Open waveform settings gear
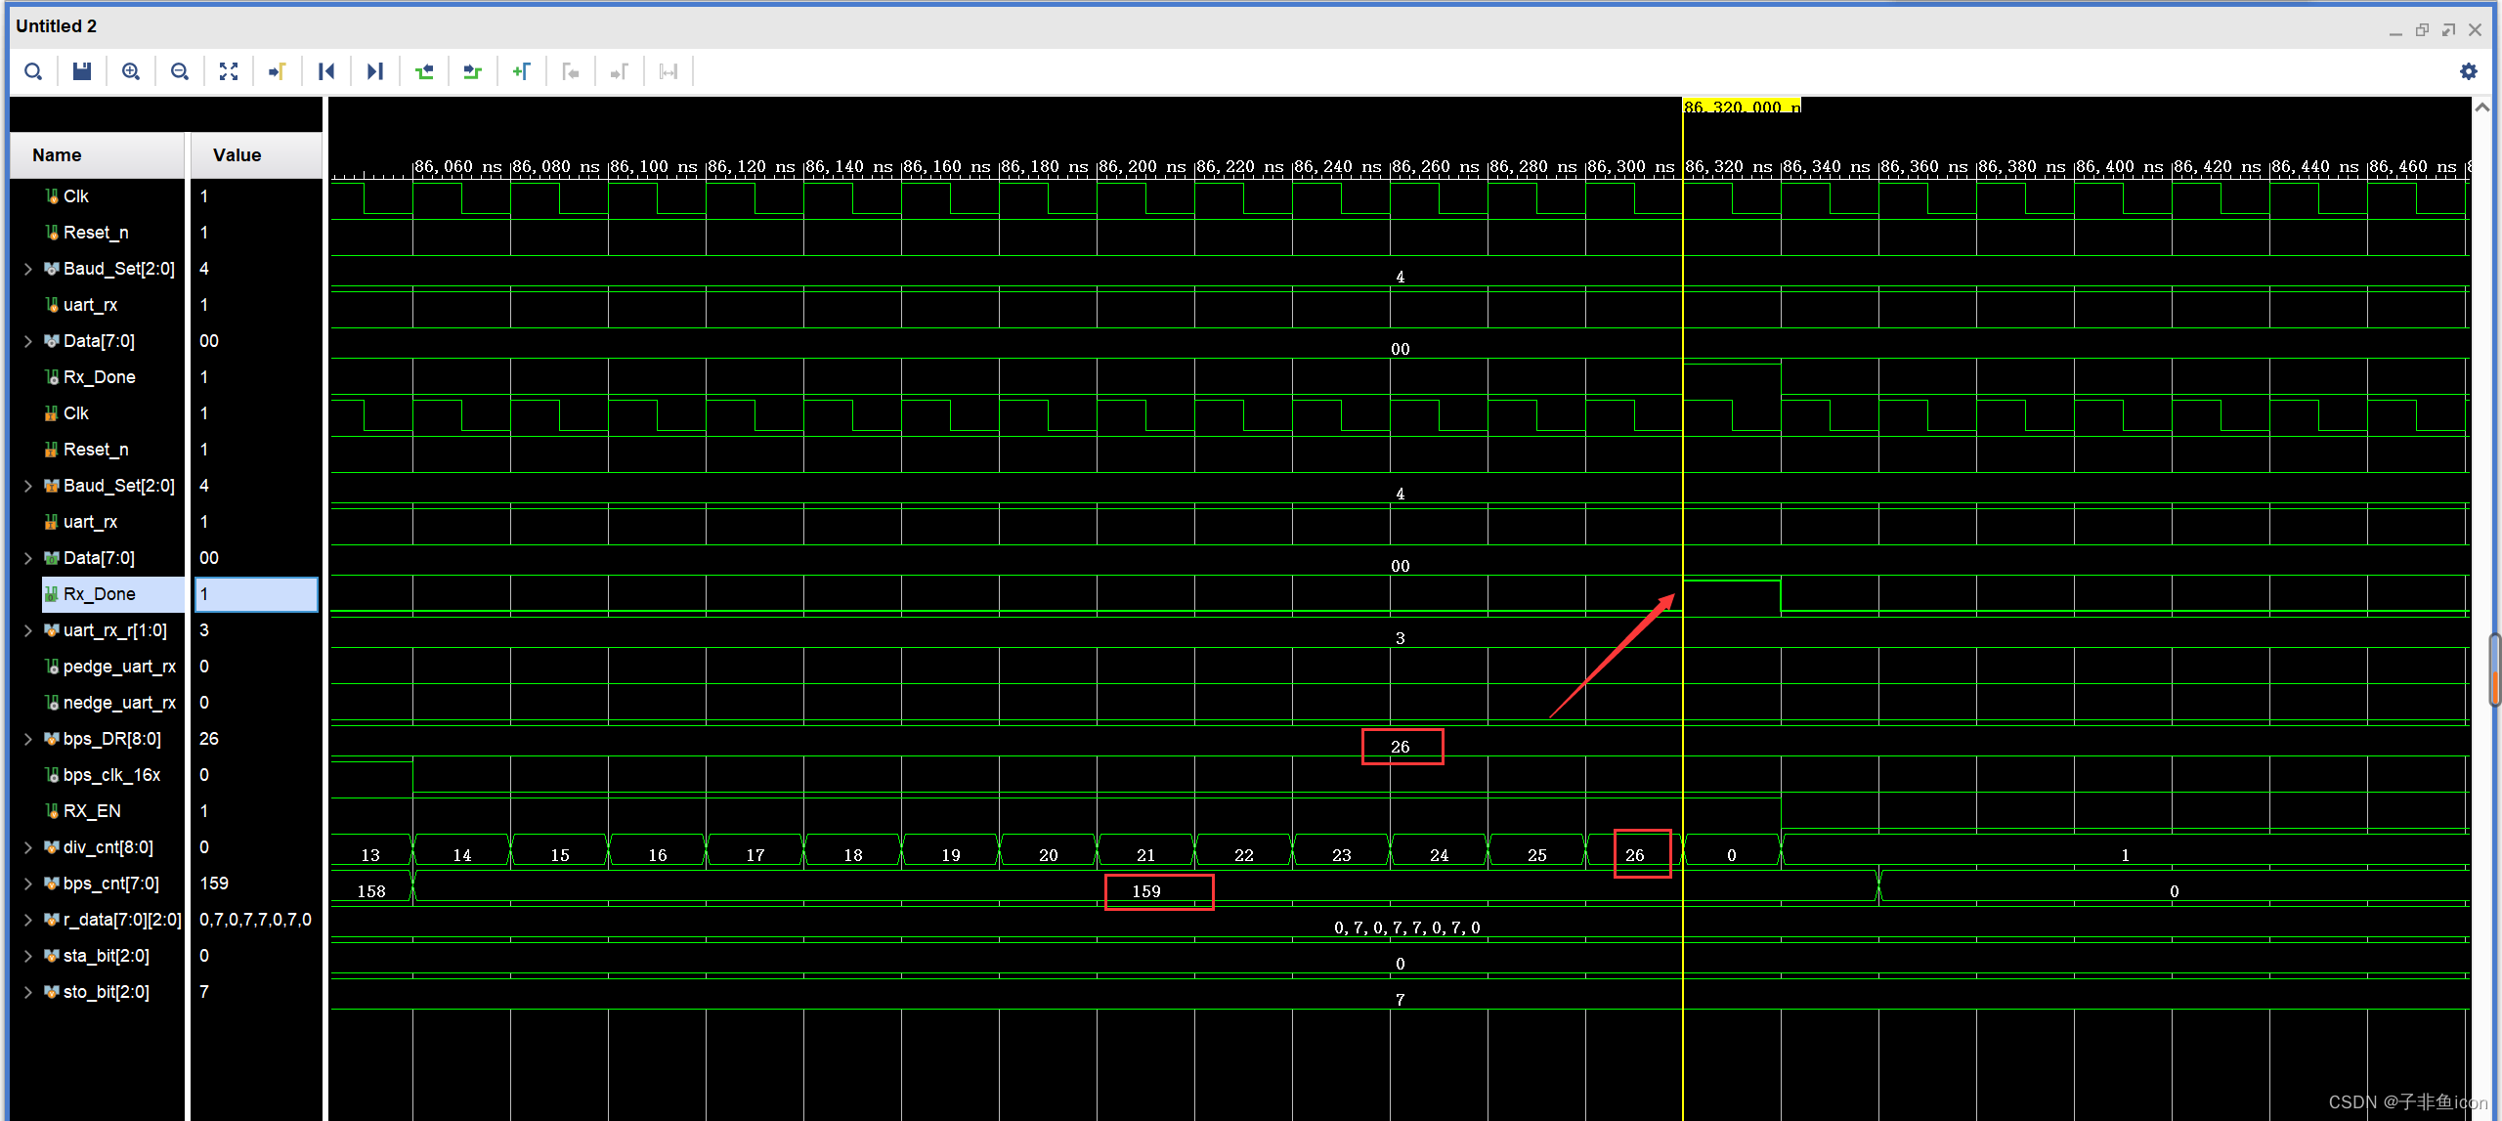The image size is (2502, 1121). [x=2469, y=71]
